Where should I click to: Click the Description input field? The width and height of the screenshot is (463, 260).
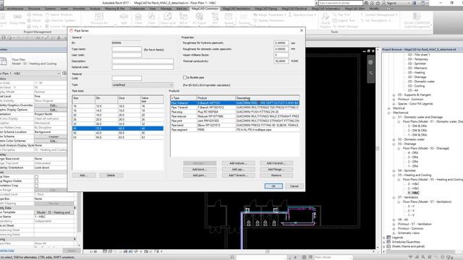143,61
